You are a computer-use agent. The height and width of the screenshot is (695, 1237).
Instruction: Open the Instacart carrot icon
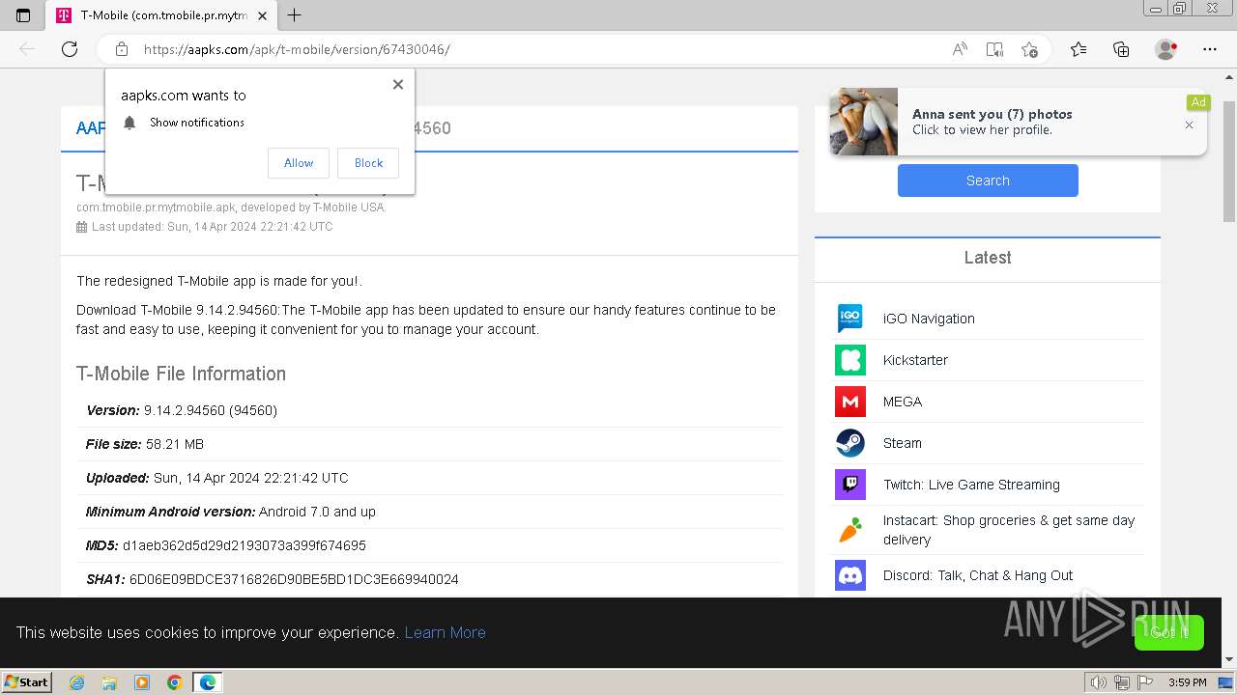pos(850,530)
